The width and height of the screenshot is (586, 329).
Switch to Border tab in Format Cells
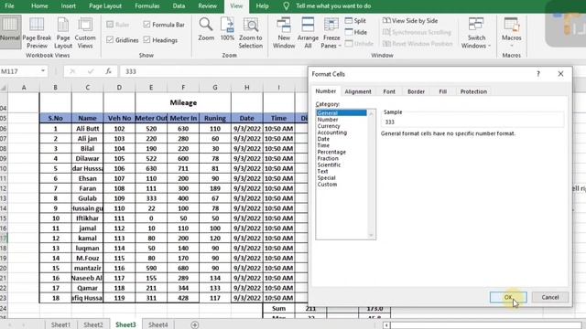[x=416, y=91]
